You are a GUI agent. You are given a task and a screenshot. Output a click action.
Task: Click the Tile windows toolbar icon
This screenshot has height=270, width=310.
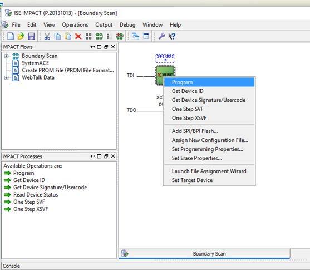coord(146,36)
